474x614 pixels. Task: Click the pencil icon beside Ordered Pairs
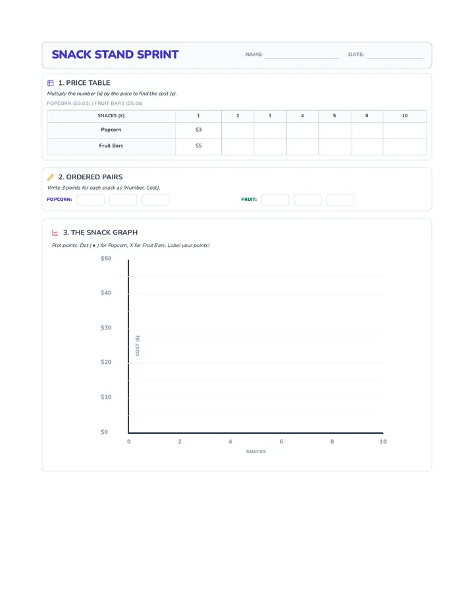click(51, 177)
